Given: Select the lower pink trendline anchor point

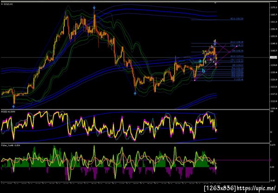Looking at the screenshot, I should (x=195, y=81).
